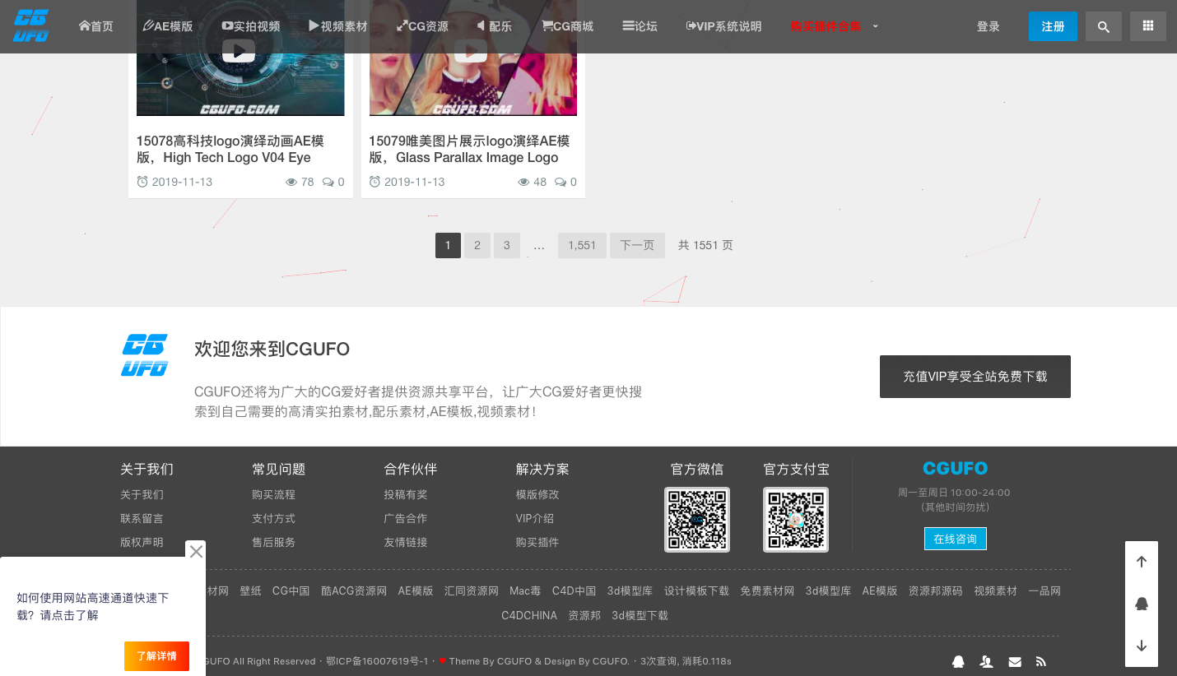
Task: Go to page 2 in pagination
Action: (477, 245)
